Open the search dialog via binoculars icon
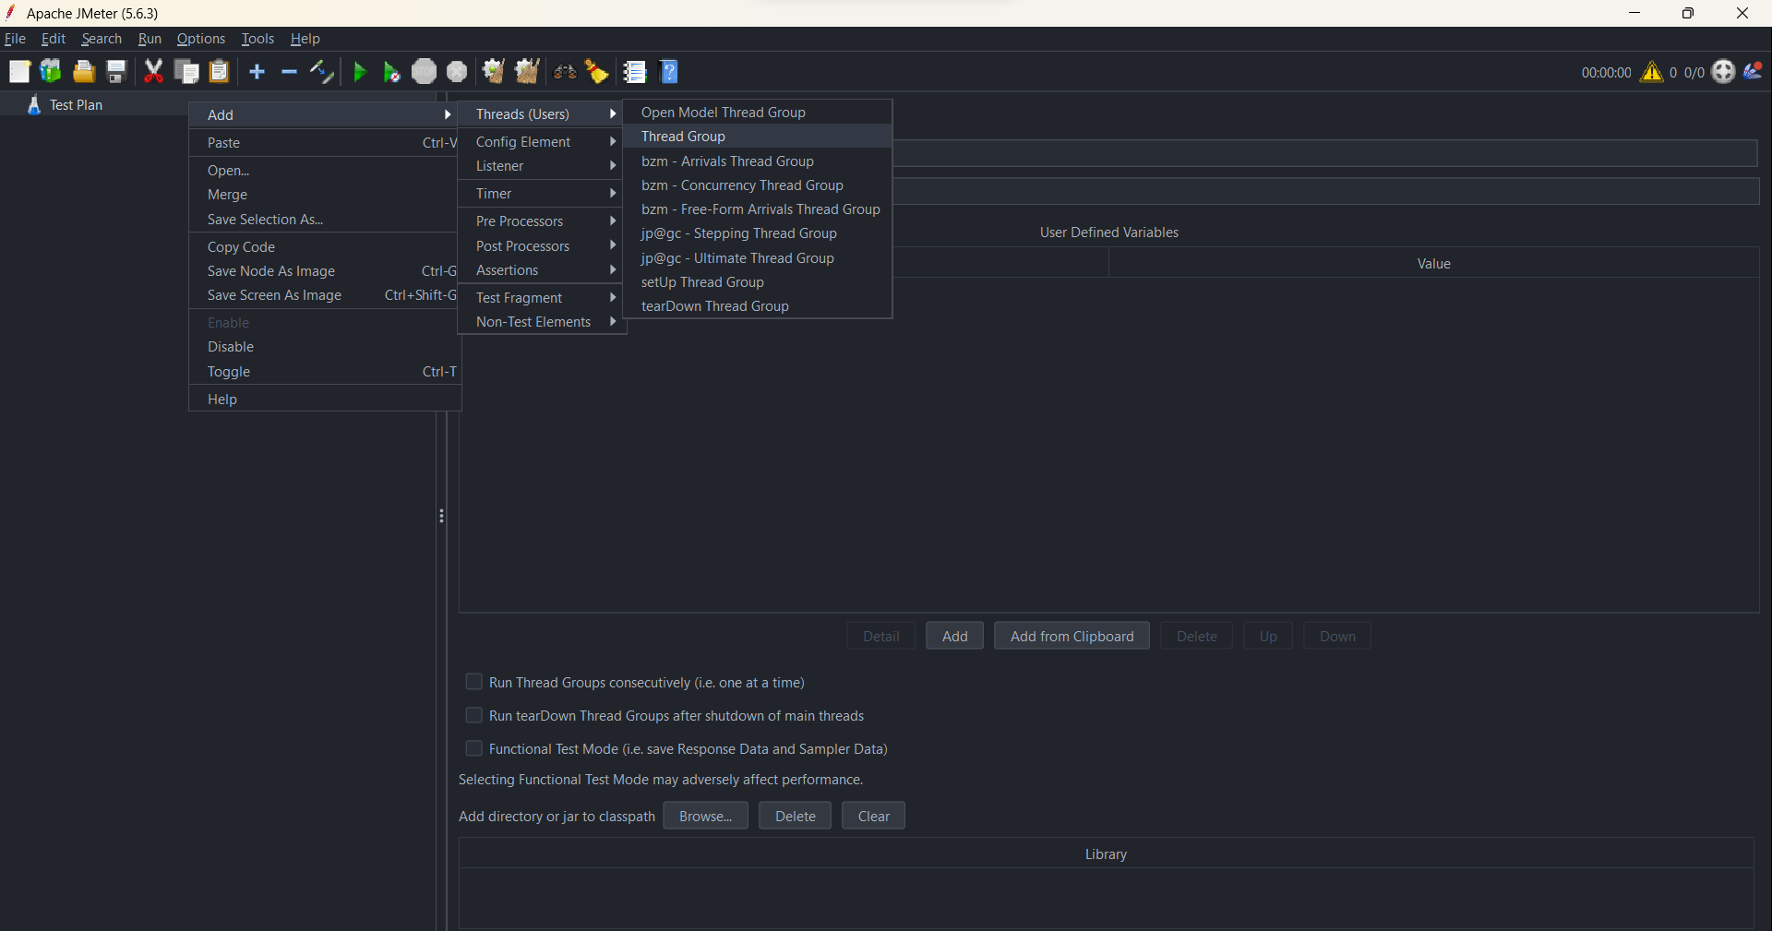Viewport: 1772px width, 931px height. [565, 72]
